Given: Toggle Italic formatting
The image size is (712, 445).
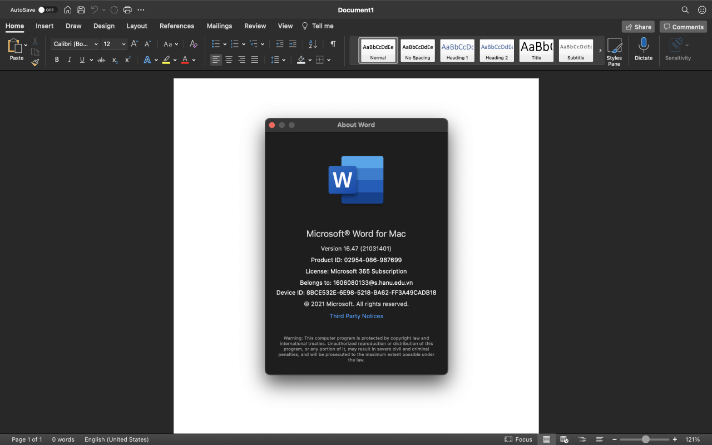Looking at the screenshot, I should click(x=70, y=60).
